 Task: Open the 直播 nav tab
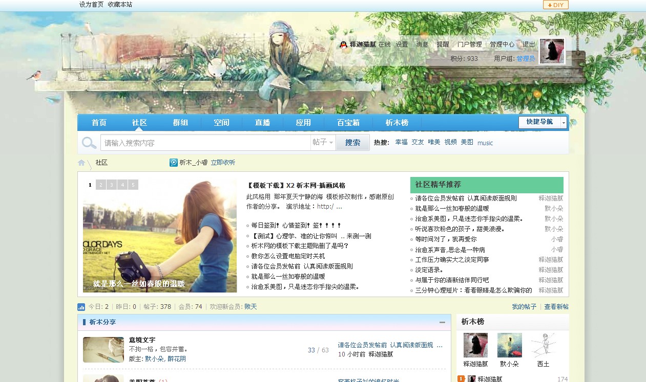pos(262,123)
